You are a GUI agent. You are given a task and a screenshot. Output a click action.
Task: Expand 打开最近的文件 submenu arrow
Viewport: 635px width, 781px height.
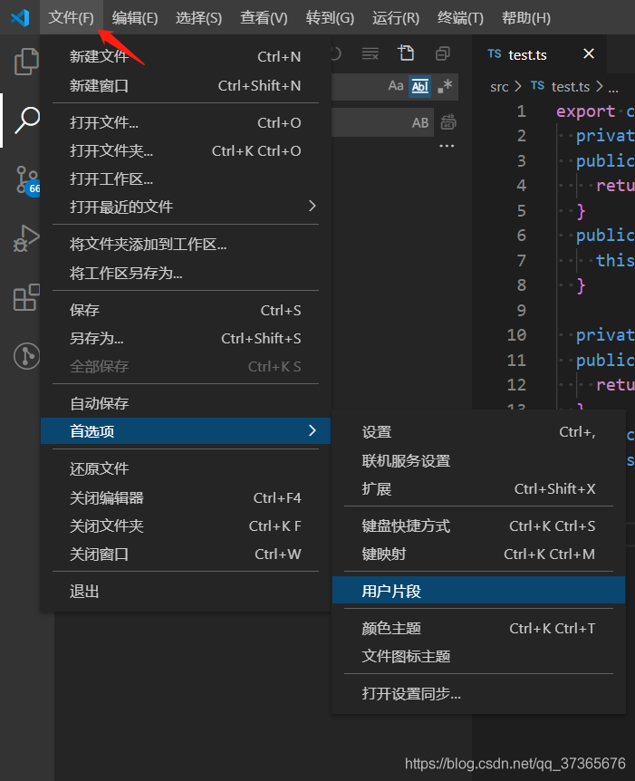tap(313, 207)
